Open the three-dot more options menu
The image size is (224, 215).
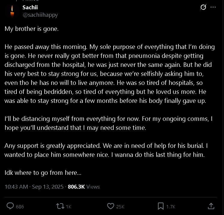click(213, 7)
